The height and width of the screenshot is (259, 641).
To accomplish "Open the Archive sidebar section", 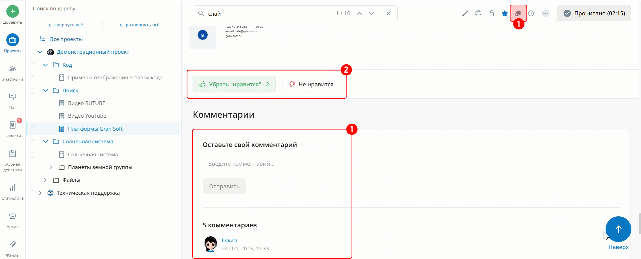I will pyautogui.click(x=13, y=220).
